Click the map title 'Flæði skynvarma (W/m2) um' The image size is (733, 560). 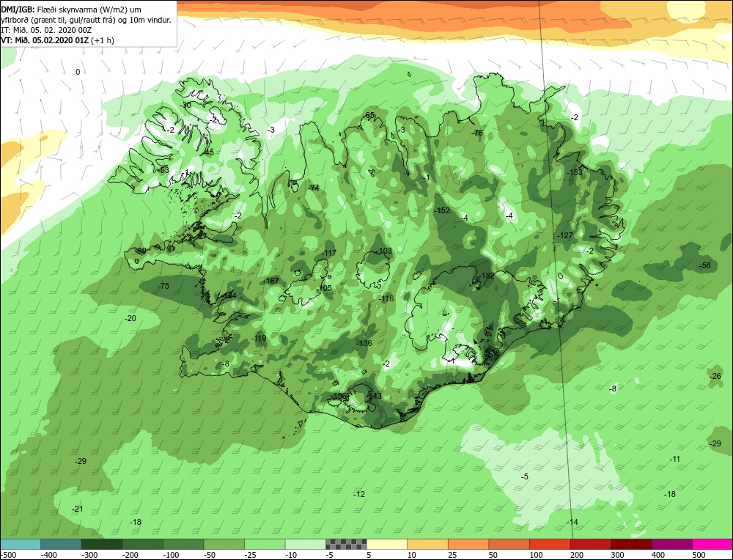click(x=89, y=10)
